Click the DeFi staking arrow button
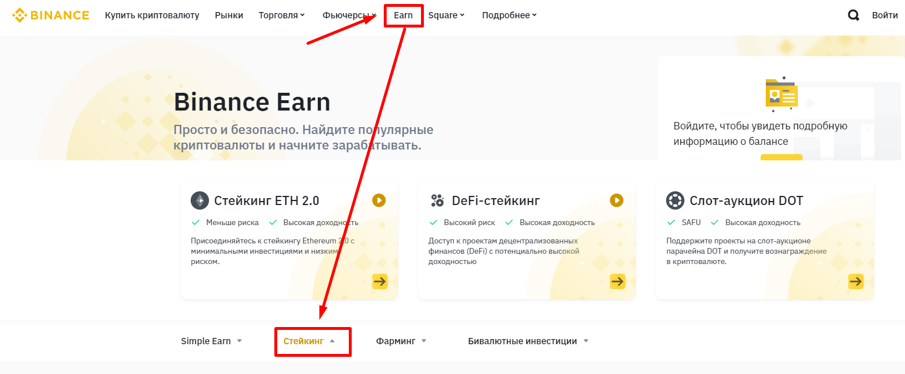Image resolution: width=905 pixels, height=374 pixels. (x=617, y=281)
